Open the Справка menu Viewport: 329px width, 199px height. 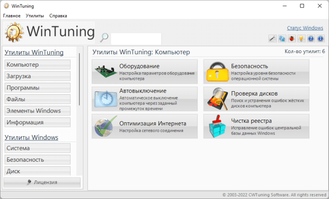coord(58,16)
